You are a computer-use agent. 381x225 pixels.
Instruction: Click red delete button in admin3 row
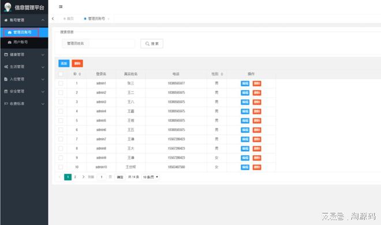[257, 102]
